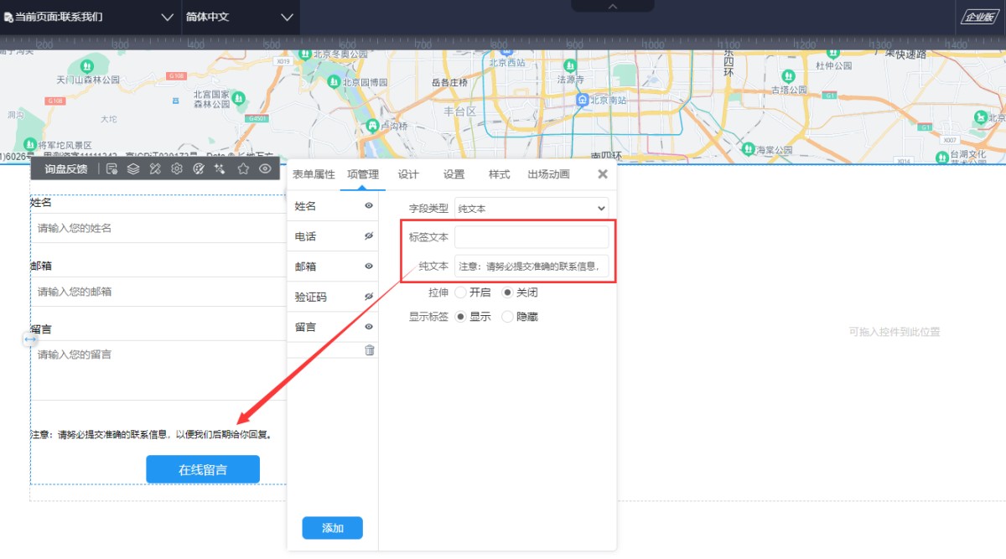Open the 出场动画 tab
Image resolution: width=1006 pixels, height=559 pixels.
548,174
